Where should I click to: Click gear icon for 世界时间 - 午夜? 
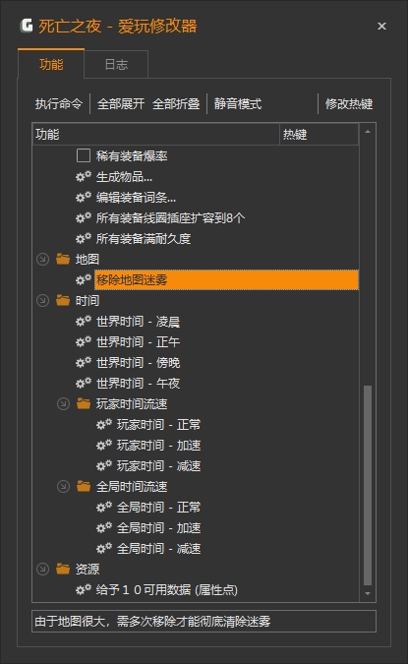84,384
